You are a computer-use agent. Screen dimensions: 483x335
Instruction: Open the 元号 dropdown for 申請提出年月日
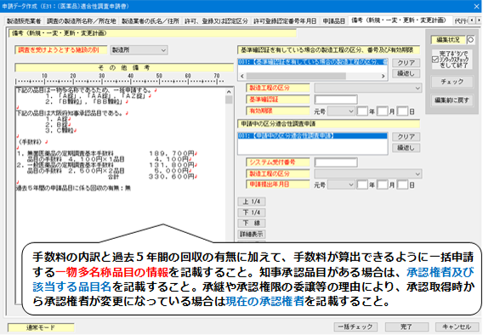[341, 185]
